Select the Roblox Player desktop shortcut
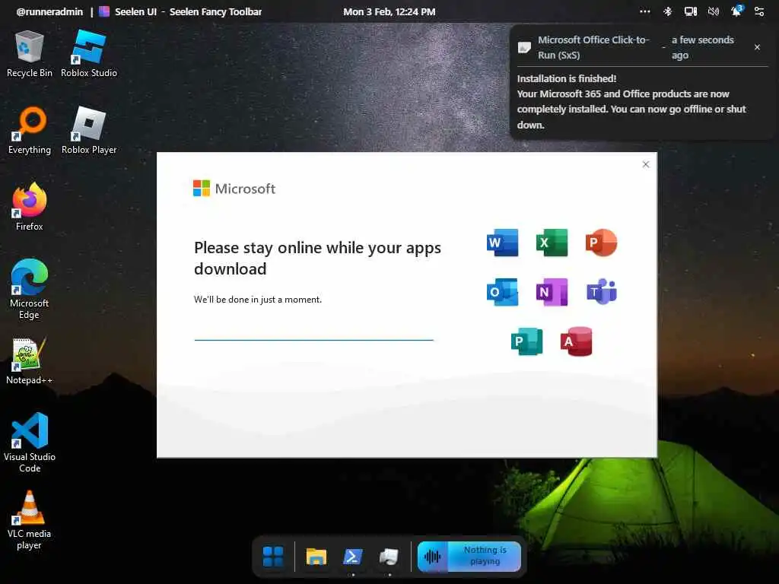The image size is (779, 584). (89, 131)
